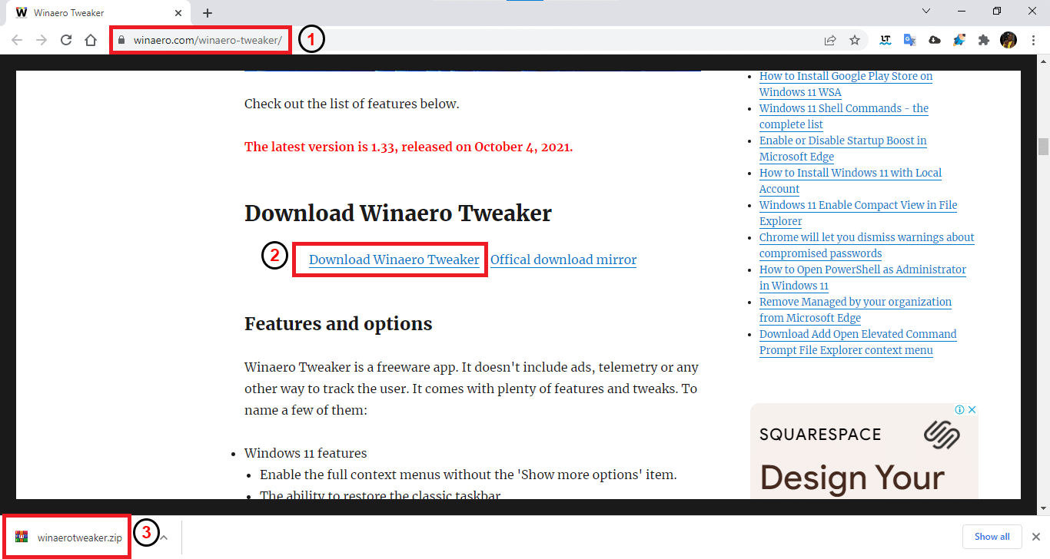Viewport: 1050px width, 559px height.
Task: Close the downloads bar
Action: (1035, 537)
